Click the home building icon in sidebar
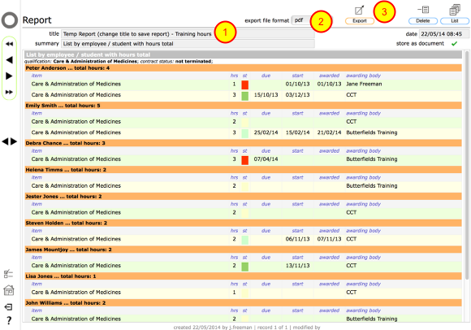This screenshot has width=471, height=330. (x=9, y=290)
